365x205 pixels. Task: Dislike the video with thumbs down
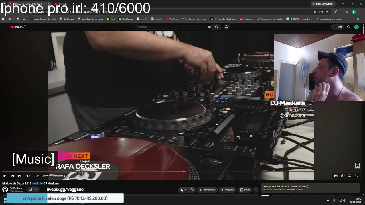192,190
